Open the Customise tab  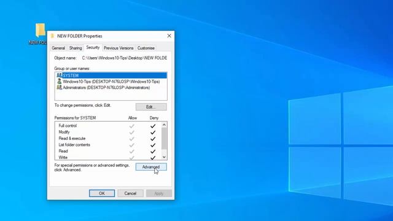(146, 48)
